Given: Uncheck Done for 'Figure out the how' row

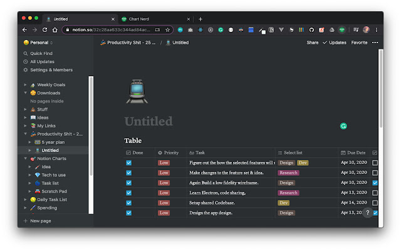Looking at the screenshot, I should 128,162.
